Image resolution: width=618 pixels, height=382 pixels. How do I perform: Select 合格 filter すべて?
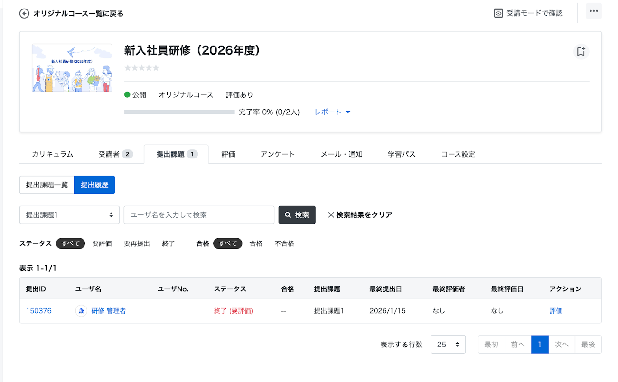click(228, 243)
